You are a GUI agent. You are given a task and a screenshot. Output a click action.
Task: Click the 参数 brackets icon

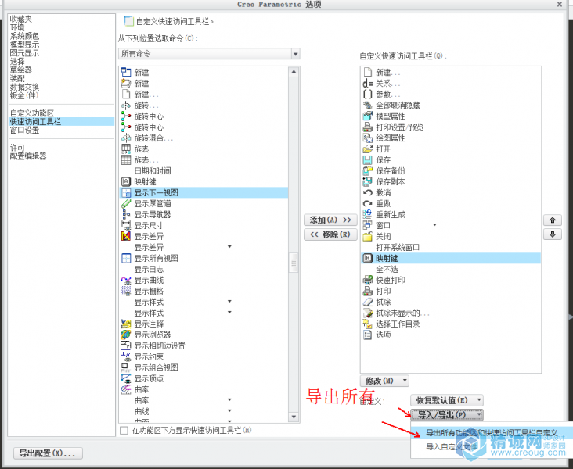click(x=367, y=94)
